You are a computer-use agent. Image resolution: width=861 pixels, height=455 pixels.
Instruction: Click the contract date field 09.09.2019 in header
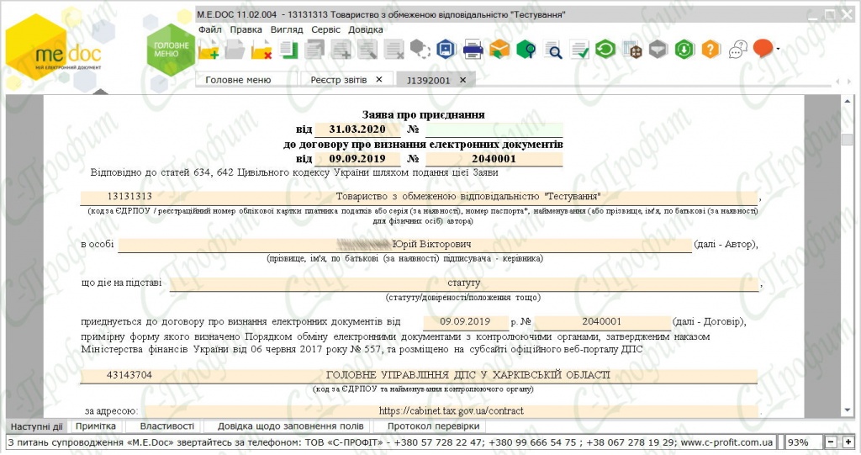coord(357,159)
